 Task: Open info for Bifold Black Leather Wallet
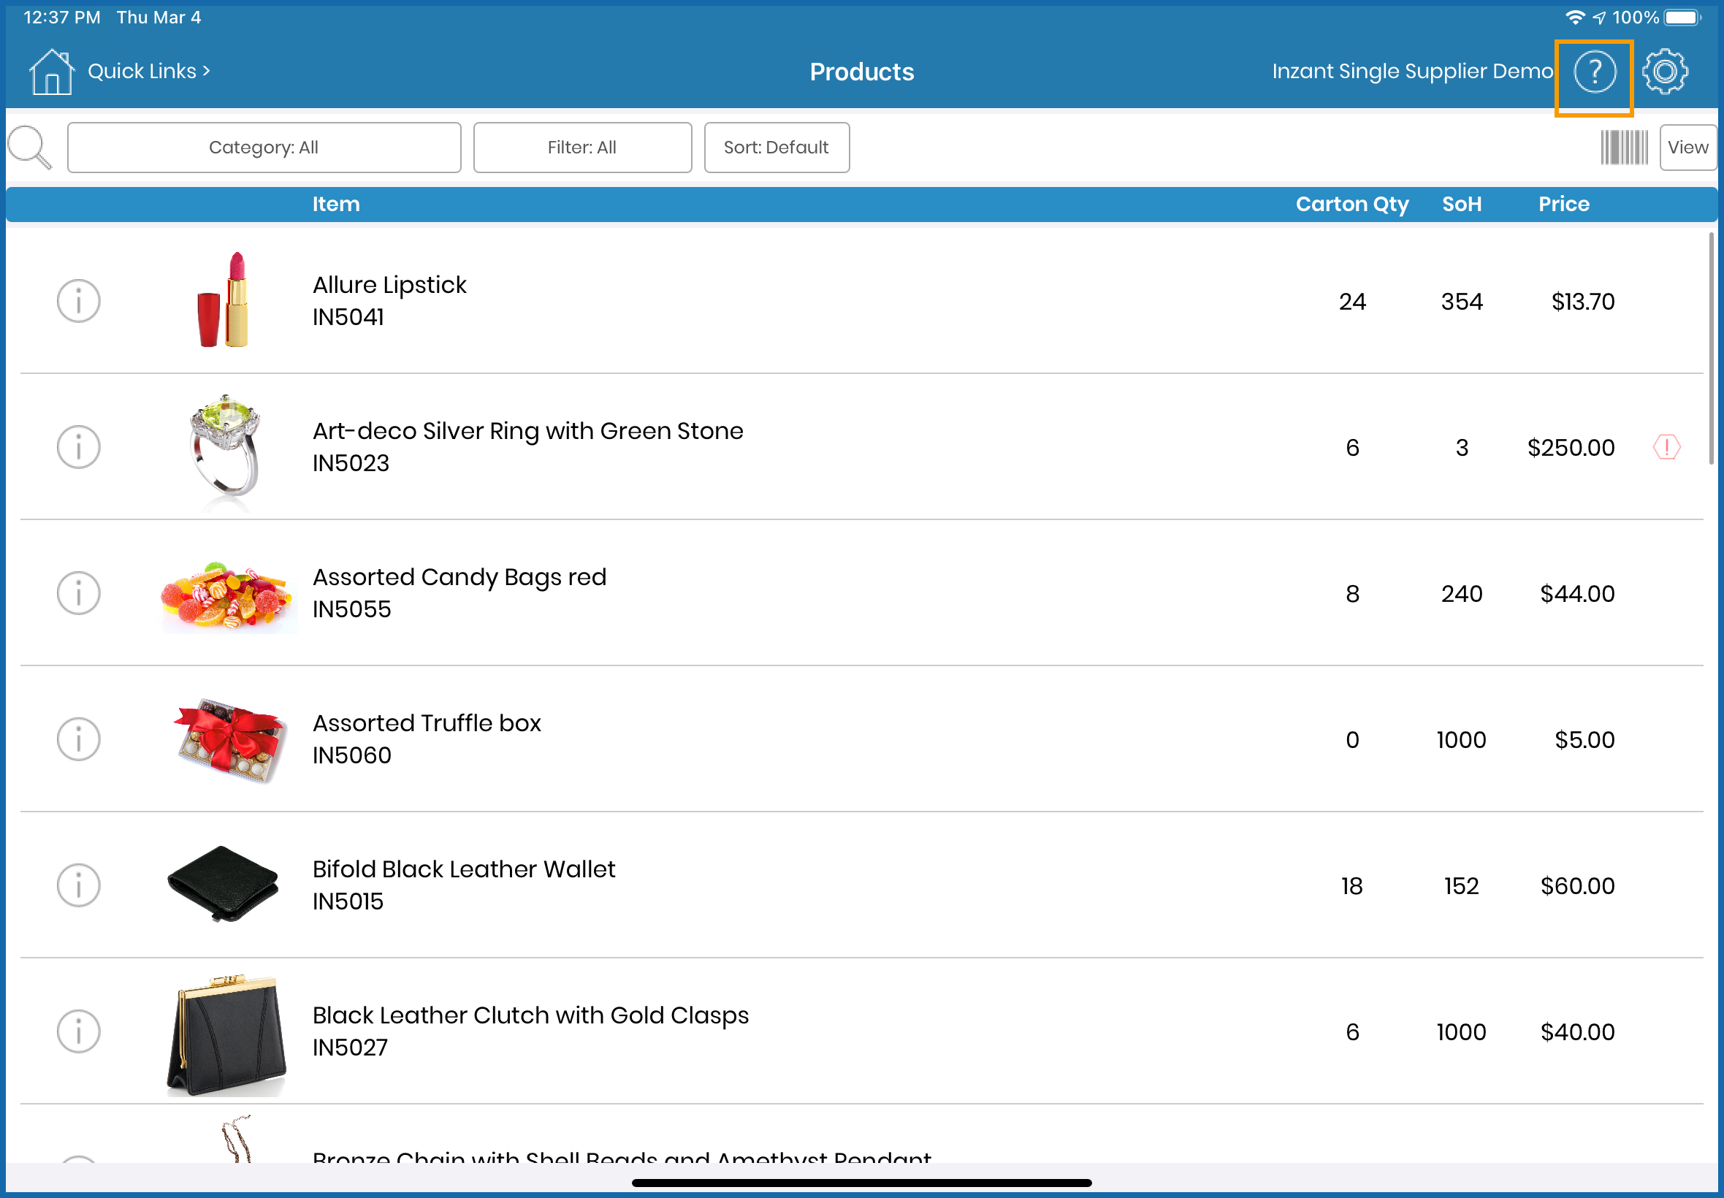79,886
